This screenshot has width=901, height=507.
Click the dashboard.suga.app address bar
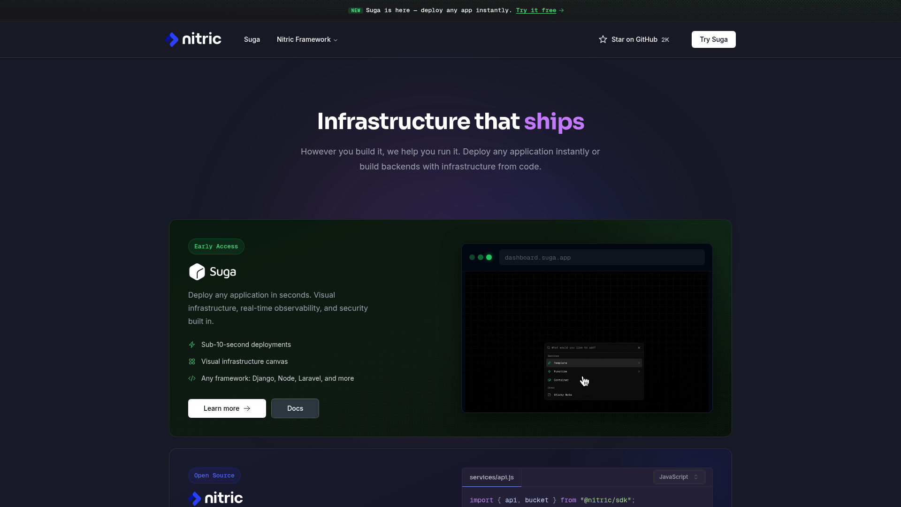[x=602, y=258]
